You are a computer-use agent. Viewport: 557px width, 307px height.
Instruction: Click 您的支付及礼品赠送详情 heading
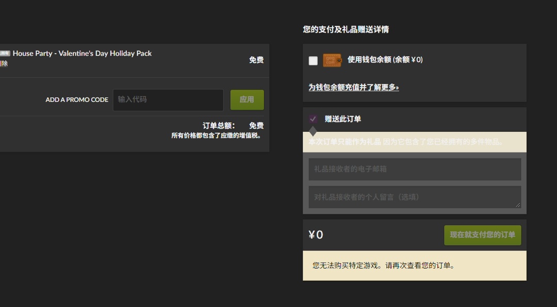click(346, 29)
